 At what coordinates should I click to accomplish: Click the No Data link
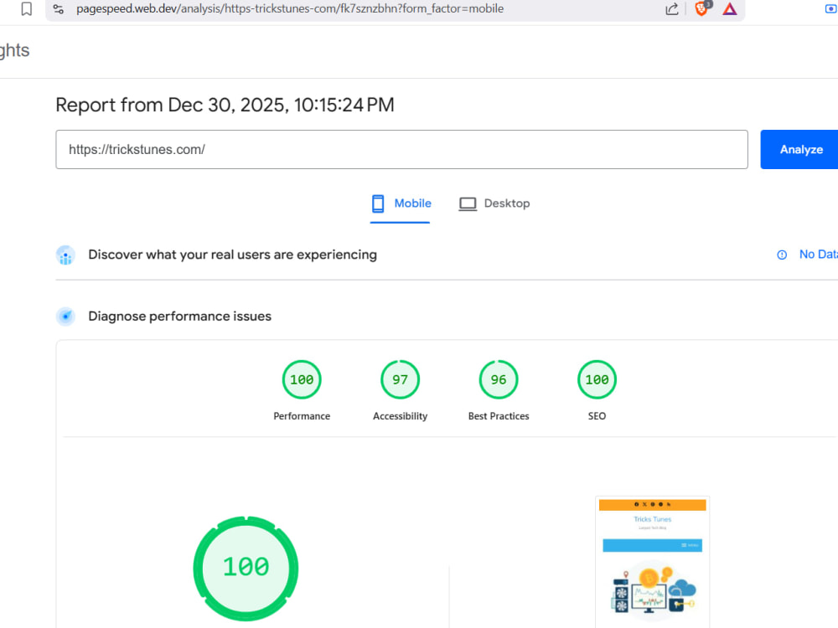[x=818, y=255]
